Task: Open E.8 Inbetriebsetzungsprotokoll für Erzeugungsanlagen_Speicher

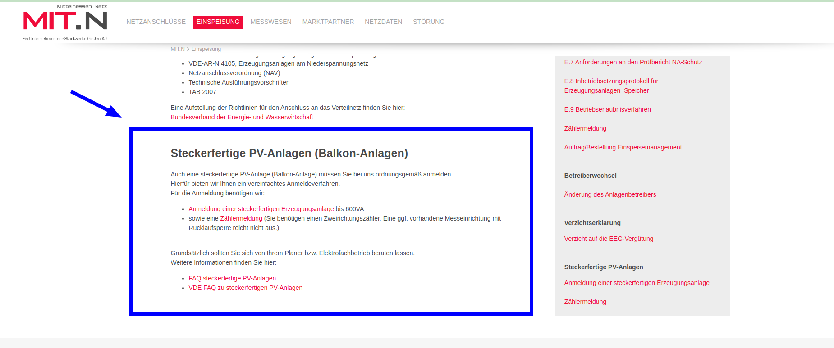Action: point(611,86)
